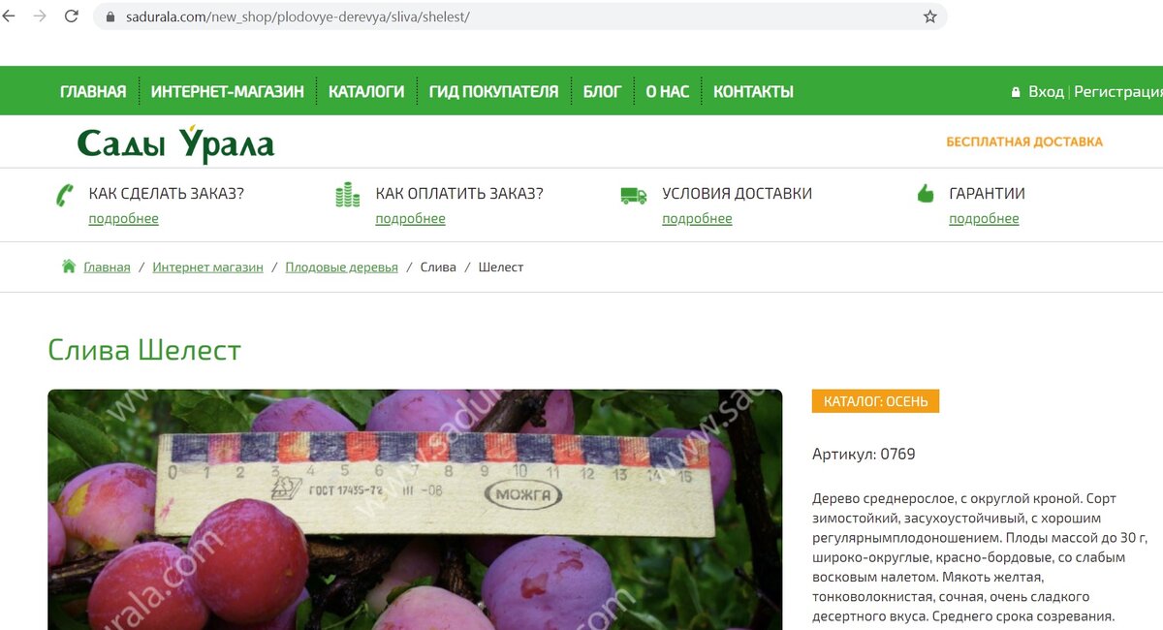Viewport: 1163px width, 630px height.
Task: Click the coins payment icon
Action: coord(347,194)
